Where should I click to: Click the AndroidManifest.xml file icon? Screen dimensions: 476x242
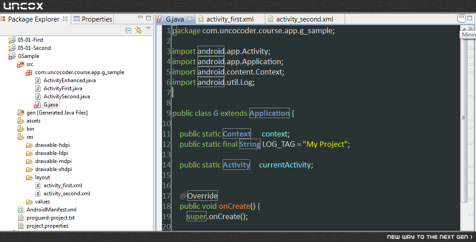pos(21,210)
